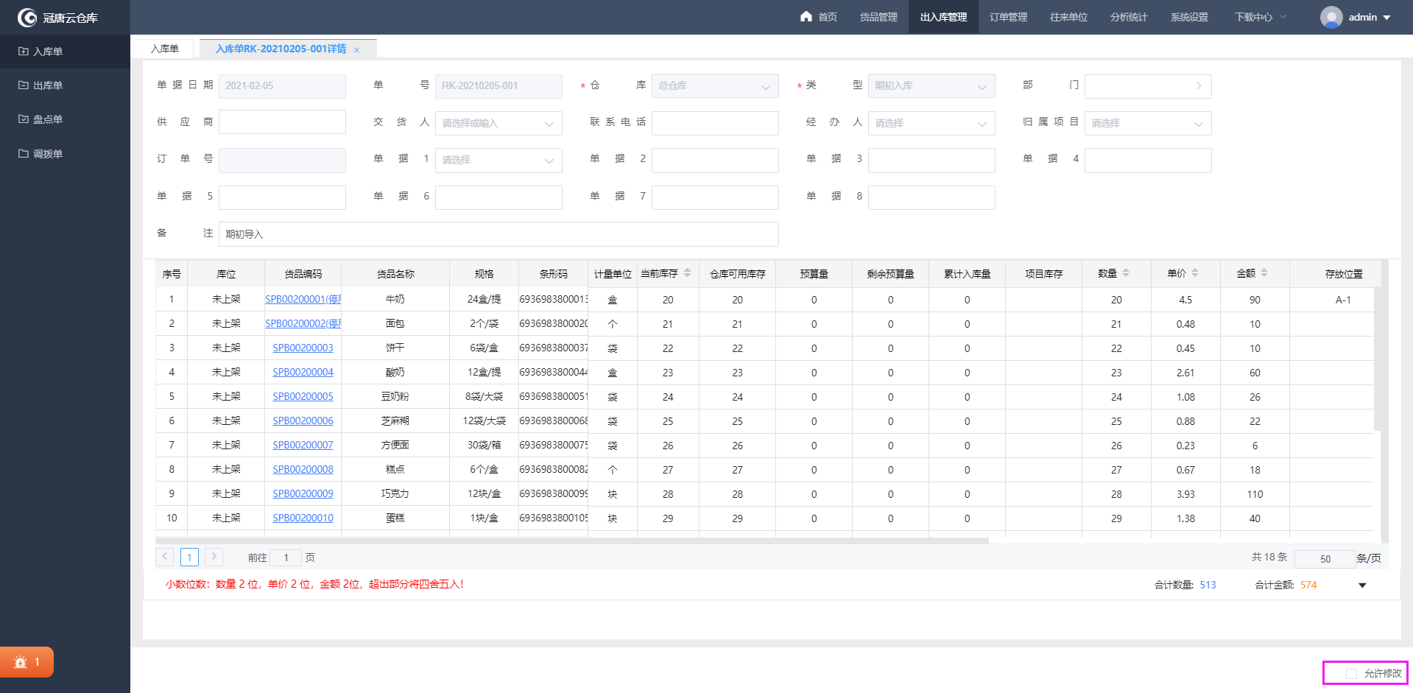Screen dimensions: 1413x693
Task: Open product link SPB00200004
Action: pos(303,372)
